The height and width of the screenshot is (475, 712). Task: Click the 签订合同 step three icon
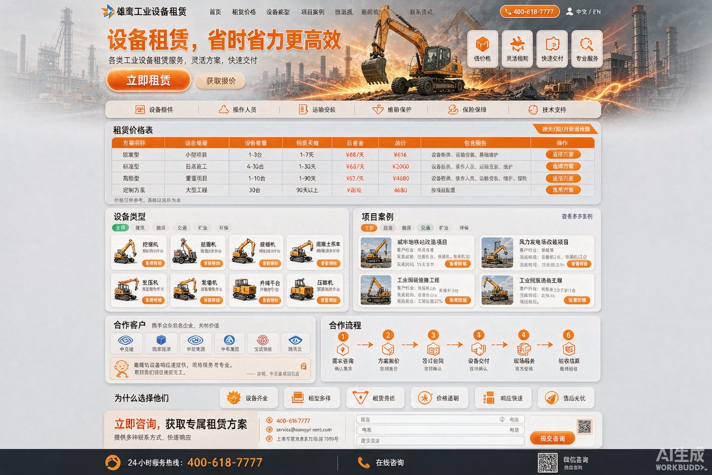pyautogui.click(x=433, y=349)
